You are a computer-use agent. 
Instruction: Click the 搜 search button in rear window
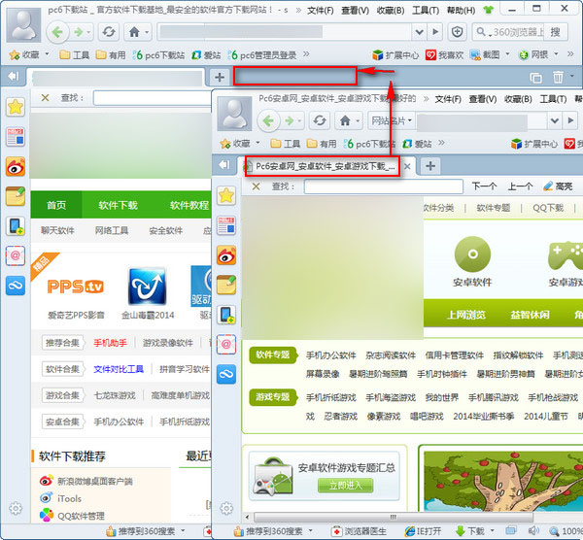pyautogui.click(x=555, y=32)
